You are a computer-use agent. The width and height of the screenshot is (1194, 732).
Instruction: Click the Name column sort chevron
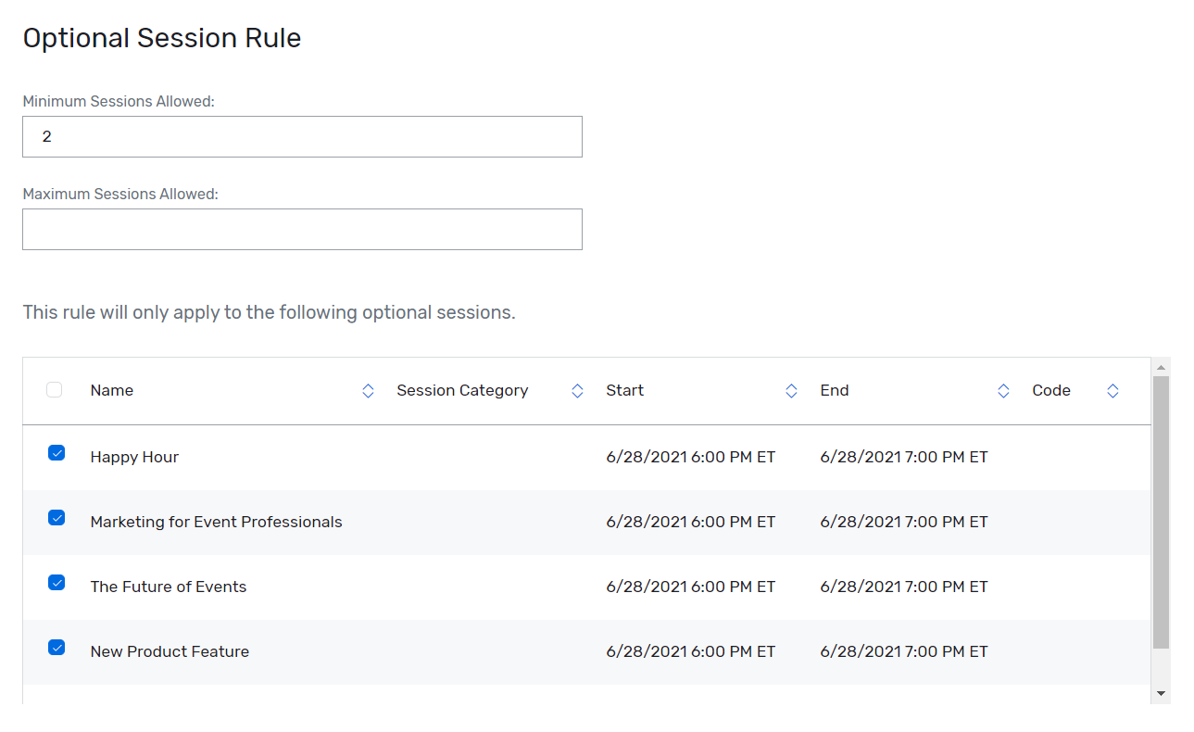pyautogui.click(x=369, y=390)
